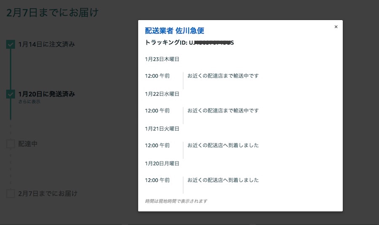Click お近くの配達店まで輸送中です under 1月23日
Viewport: 379px width, 225px height.
(x=223, y=76)
